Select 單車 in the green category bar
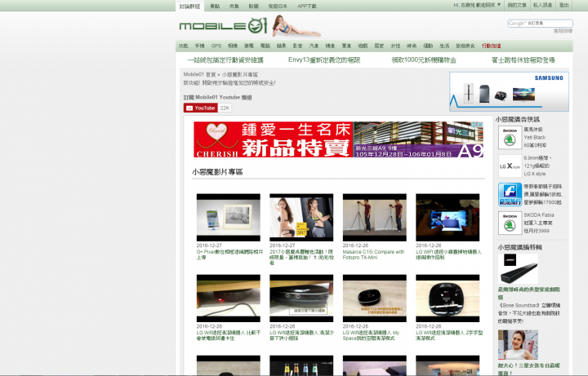 [x=346, y=46]
